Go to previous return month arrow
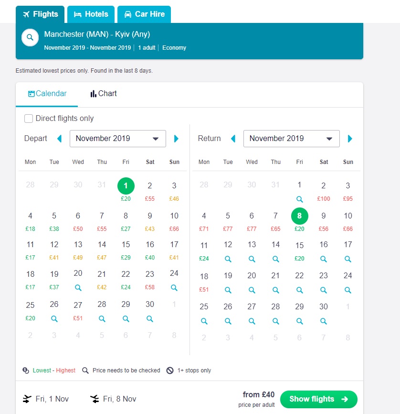 click(233, 139)
